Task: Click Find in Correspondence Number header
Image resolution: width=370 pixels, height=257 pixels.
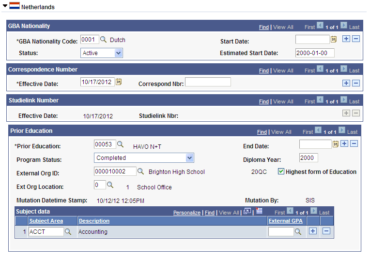Action: pyautogui.click(x=264, y=71)
